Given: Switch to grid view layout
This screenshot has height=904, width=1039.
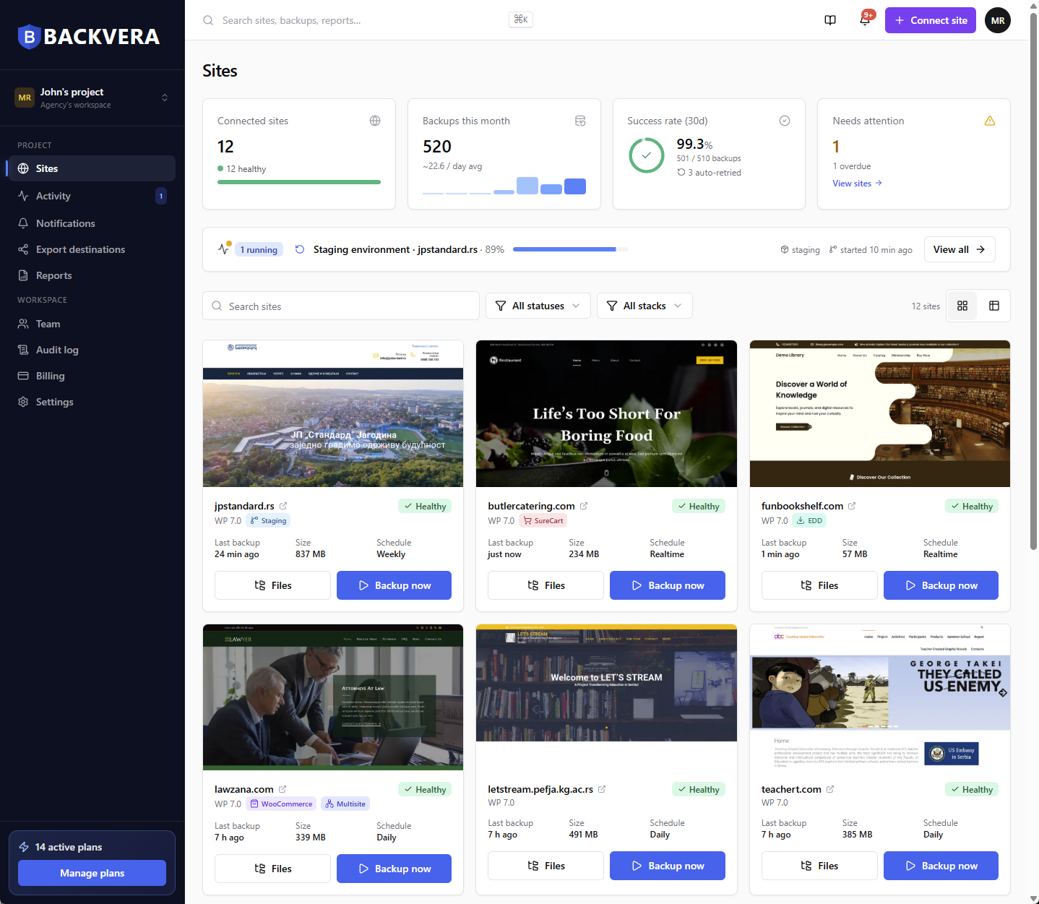Looking at the screenshot, I should pyautogui.click(x=962, y=306).
